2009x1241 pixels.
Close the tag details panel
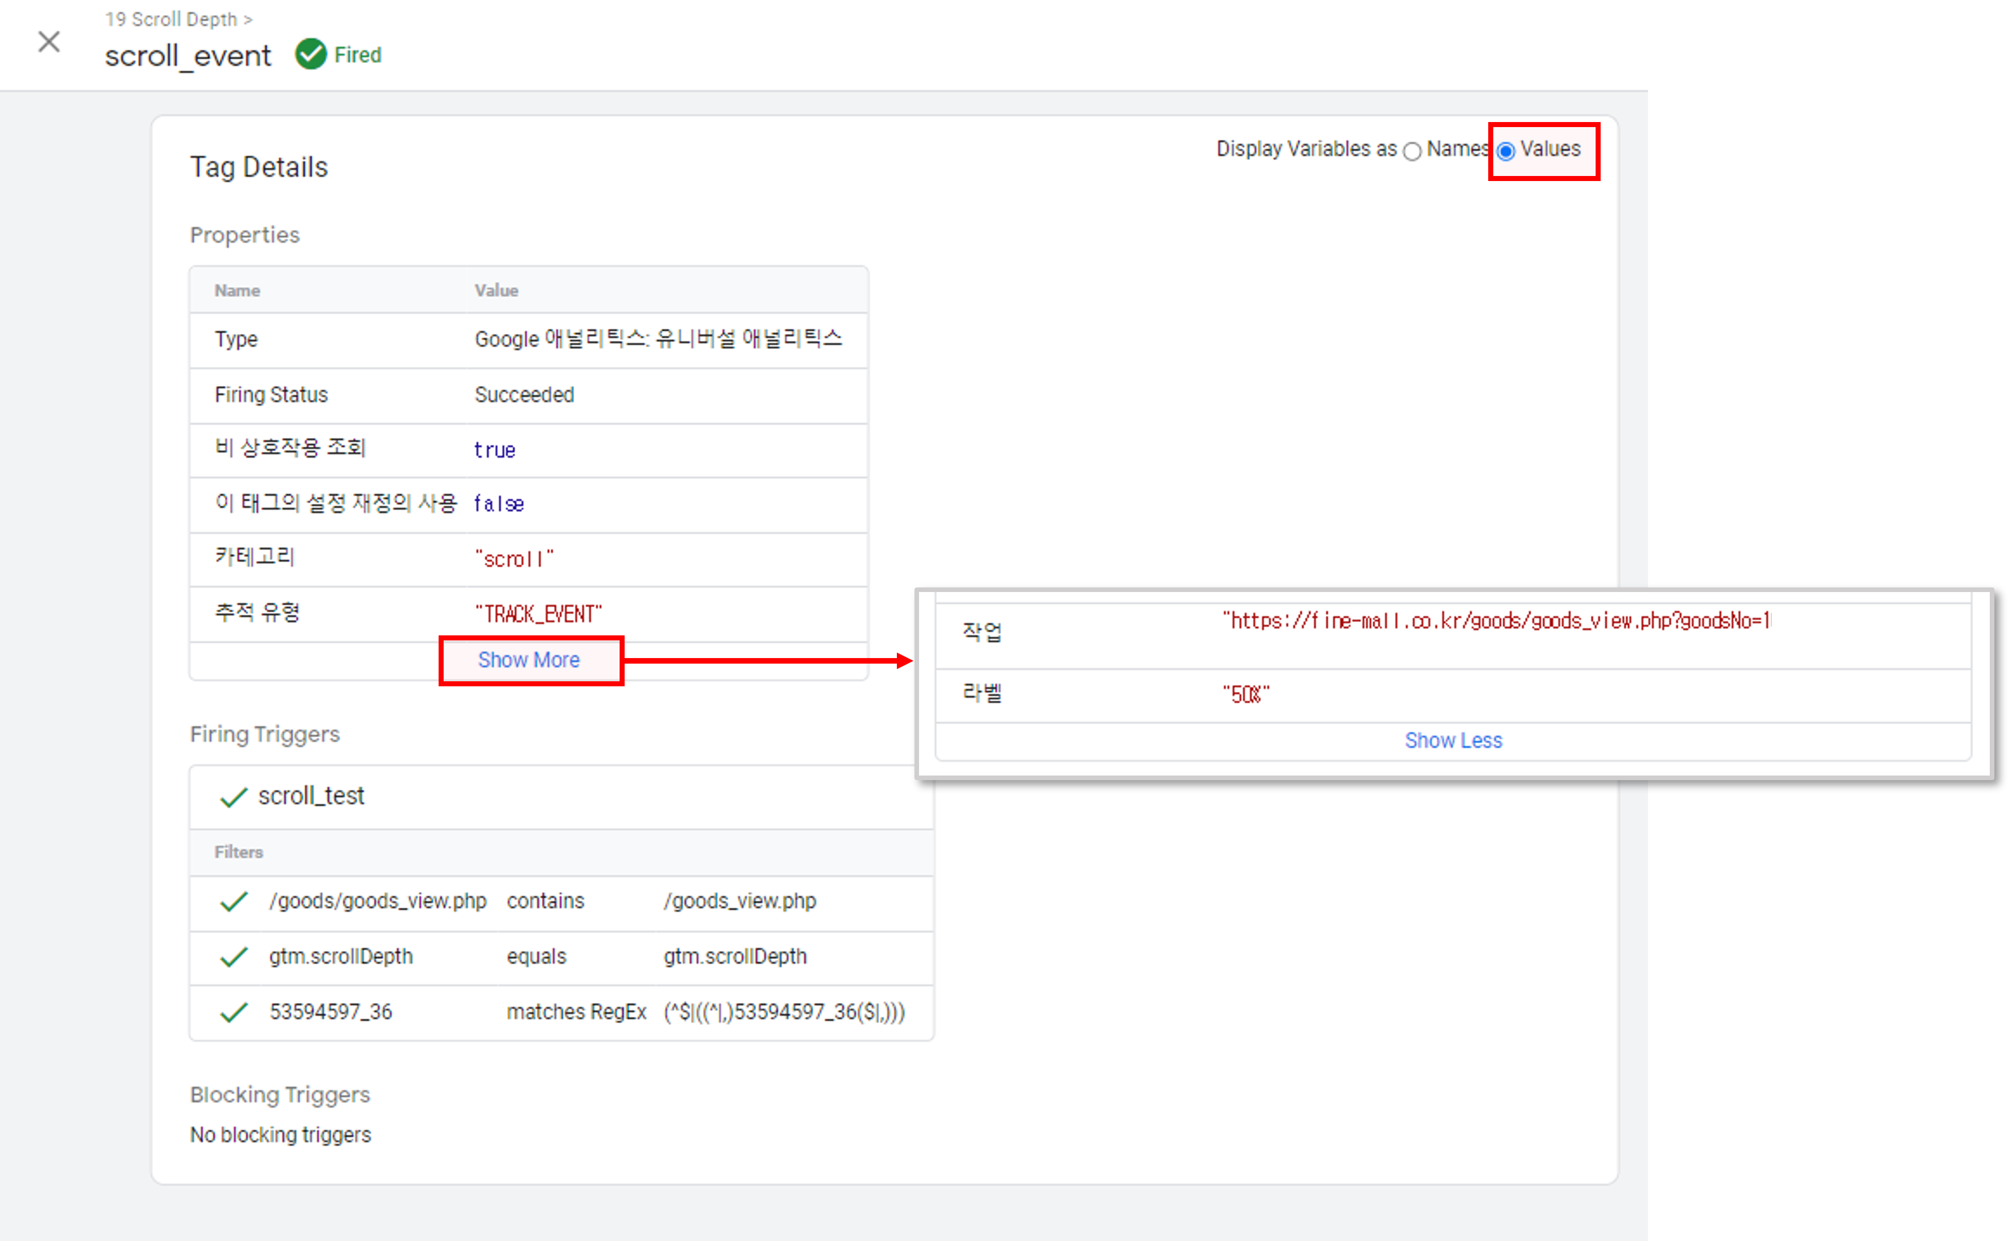pos(49,42)
